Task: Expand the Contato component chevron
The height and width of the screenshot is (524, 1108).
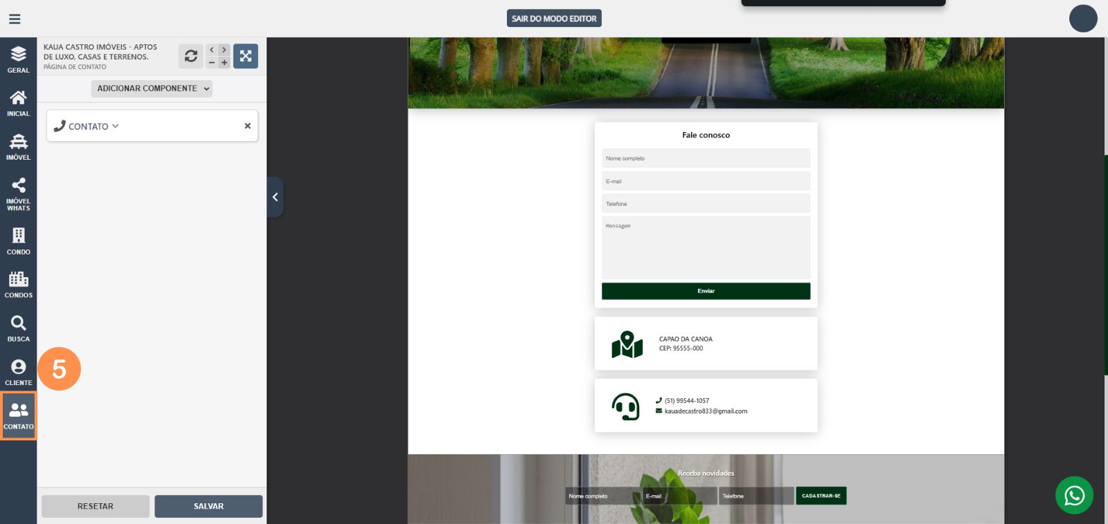Action: [116, 127]
